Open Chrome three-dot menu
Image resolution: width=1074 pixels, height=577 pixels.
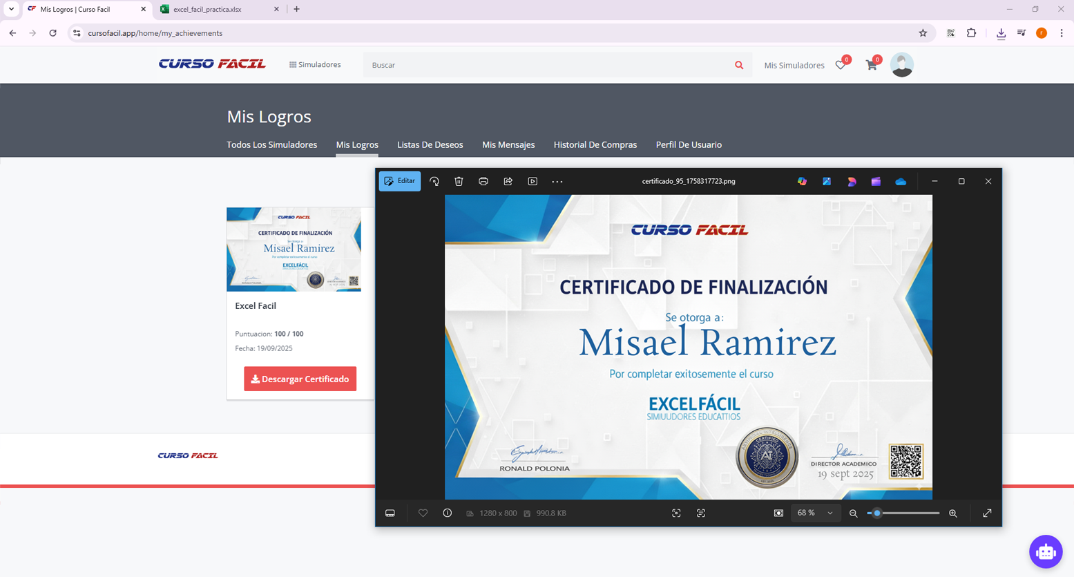[1062, 33]
